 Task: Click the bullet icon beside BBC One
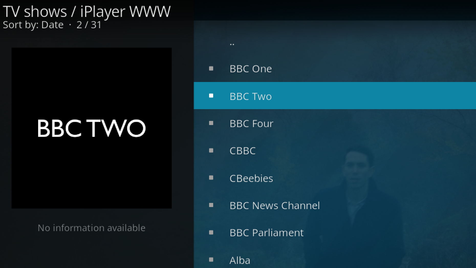[211, 68]
